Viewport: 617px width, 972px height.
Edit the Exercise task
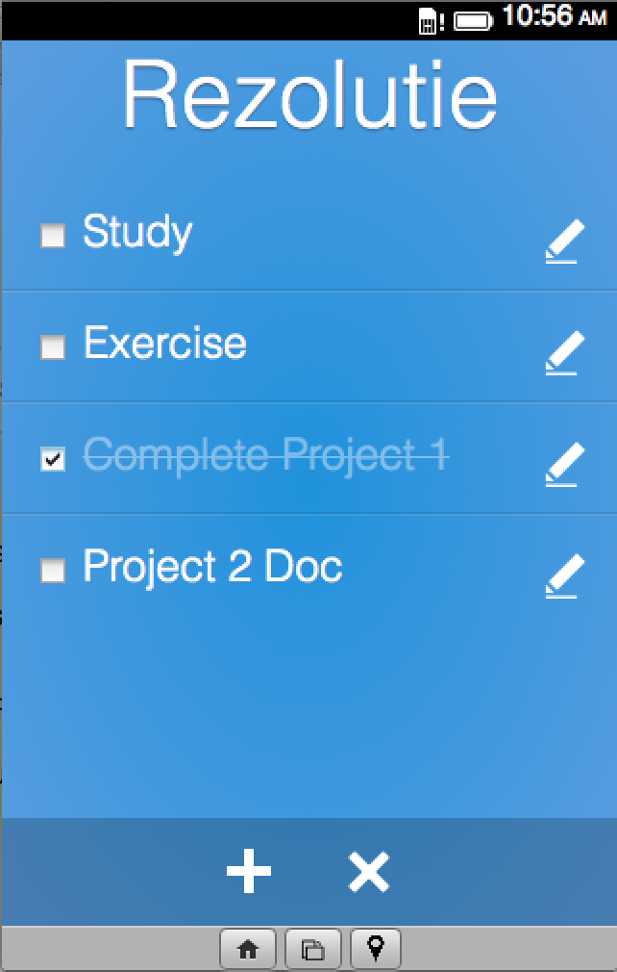tap(562, 352)
